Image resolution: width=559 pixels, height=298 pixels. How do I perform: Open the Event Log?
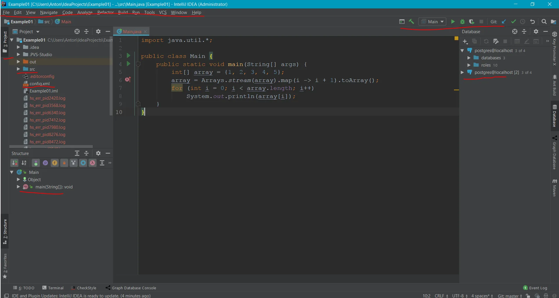tap(538, 288)
